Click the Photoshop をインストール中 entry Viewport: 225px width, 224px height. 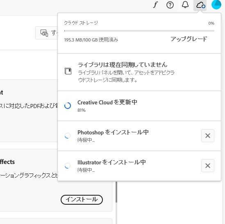coord(139,136)
